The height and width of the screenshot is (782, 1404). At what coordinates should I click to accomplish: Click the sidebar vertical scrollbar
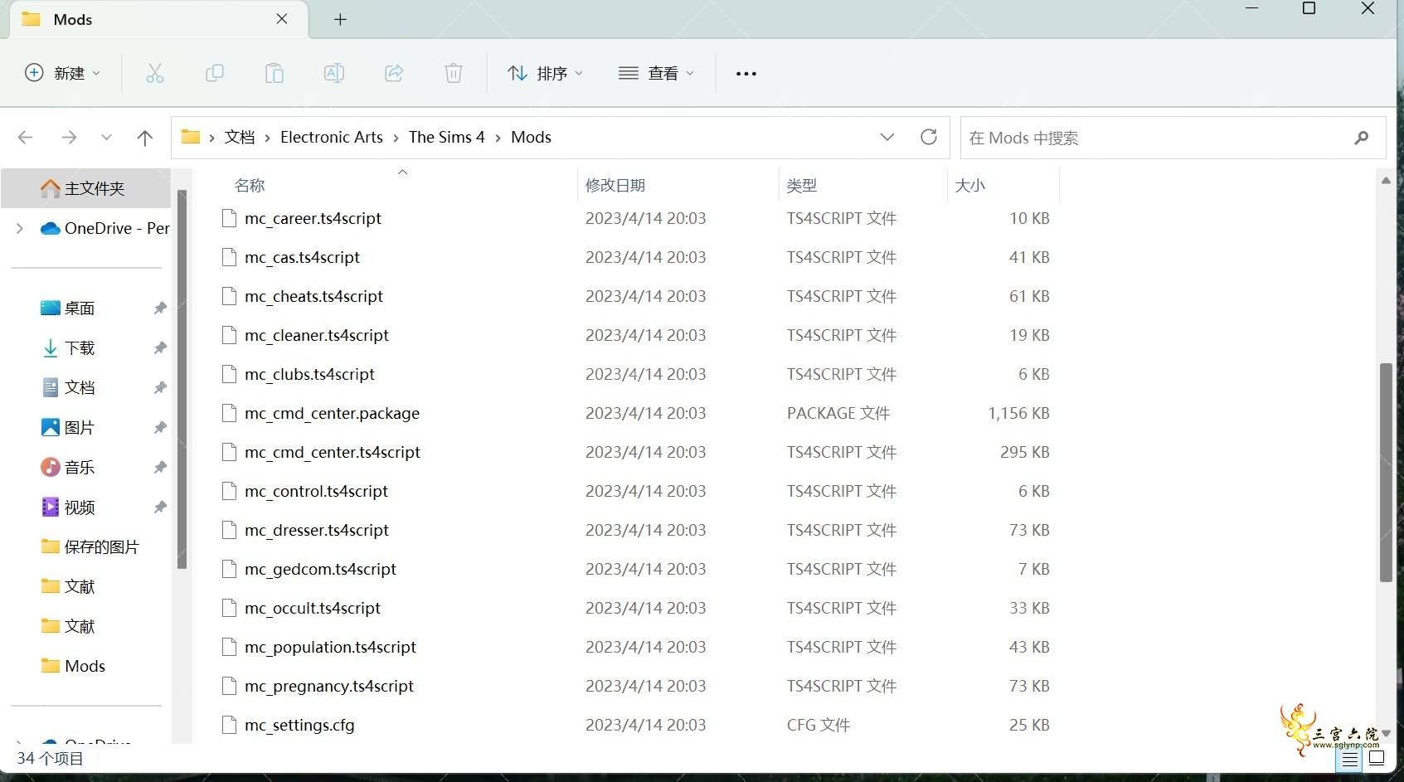point(182,379)
